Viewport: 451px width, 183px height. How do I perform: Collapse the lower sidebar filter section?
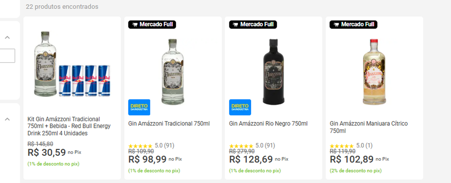tap(7, 119)
